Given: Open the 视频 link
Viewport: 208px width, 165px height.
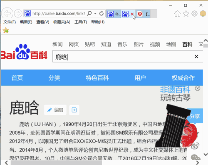Looking at the screenshot, I should [x=155, y=45].
